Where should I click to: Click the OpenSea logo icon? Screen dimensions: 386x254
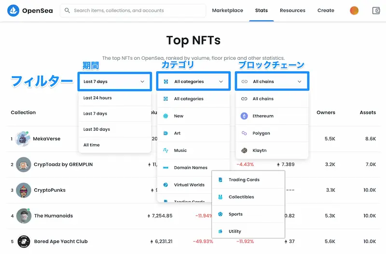(14, 11)
